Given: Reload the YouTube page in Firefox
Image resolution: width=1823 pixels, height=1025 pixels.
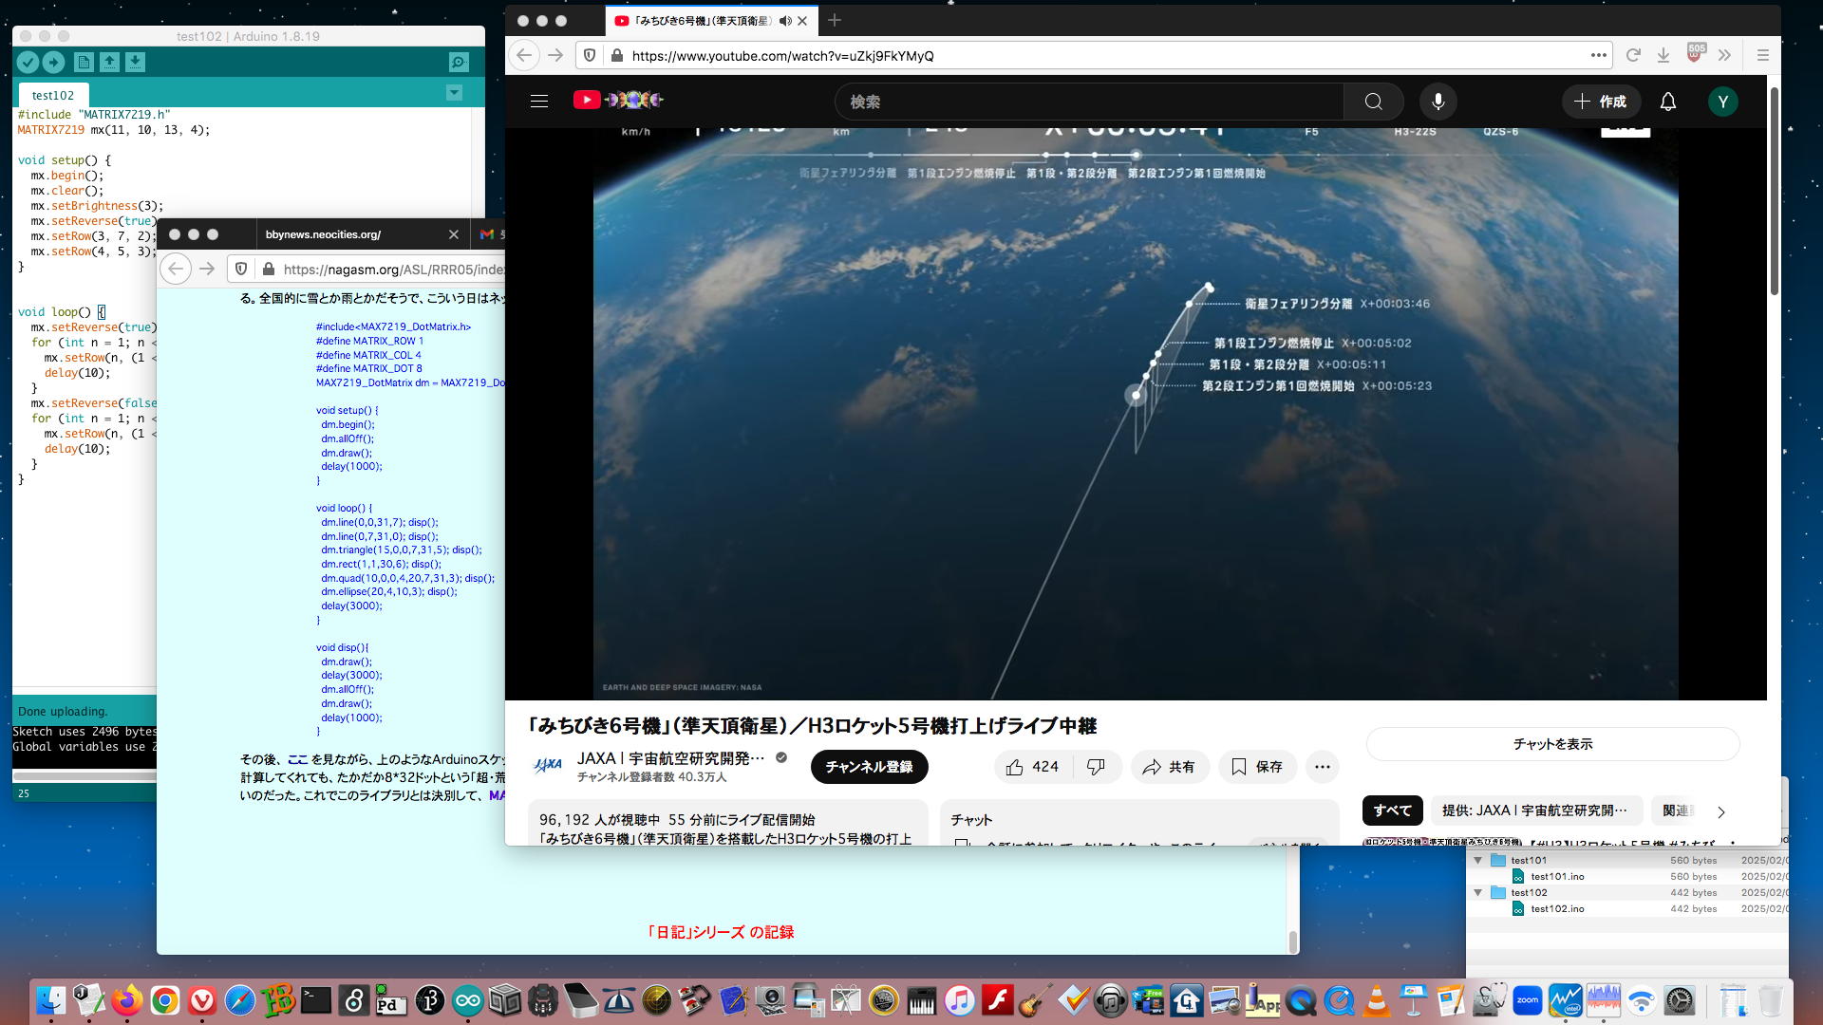Looking at the screenshot, I should [1633, 56].
